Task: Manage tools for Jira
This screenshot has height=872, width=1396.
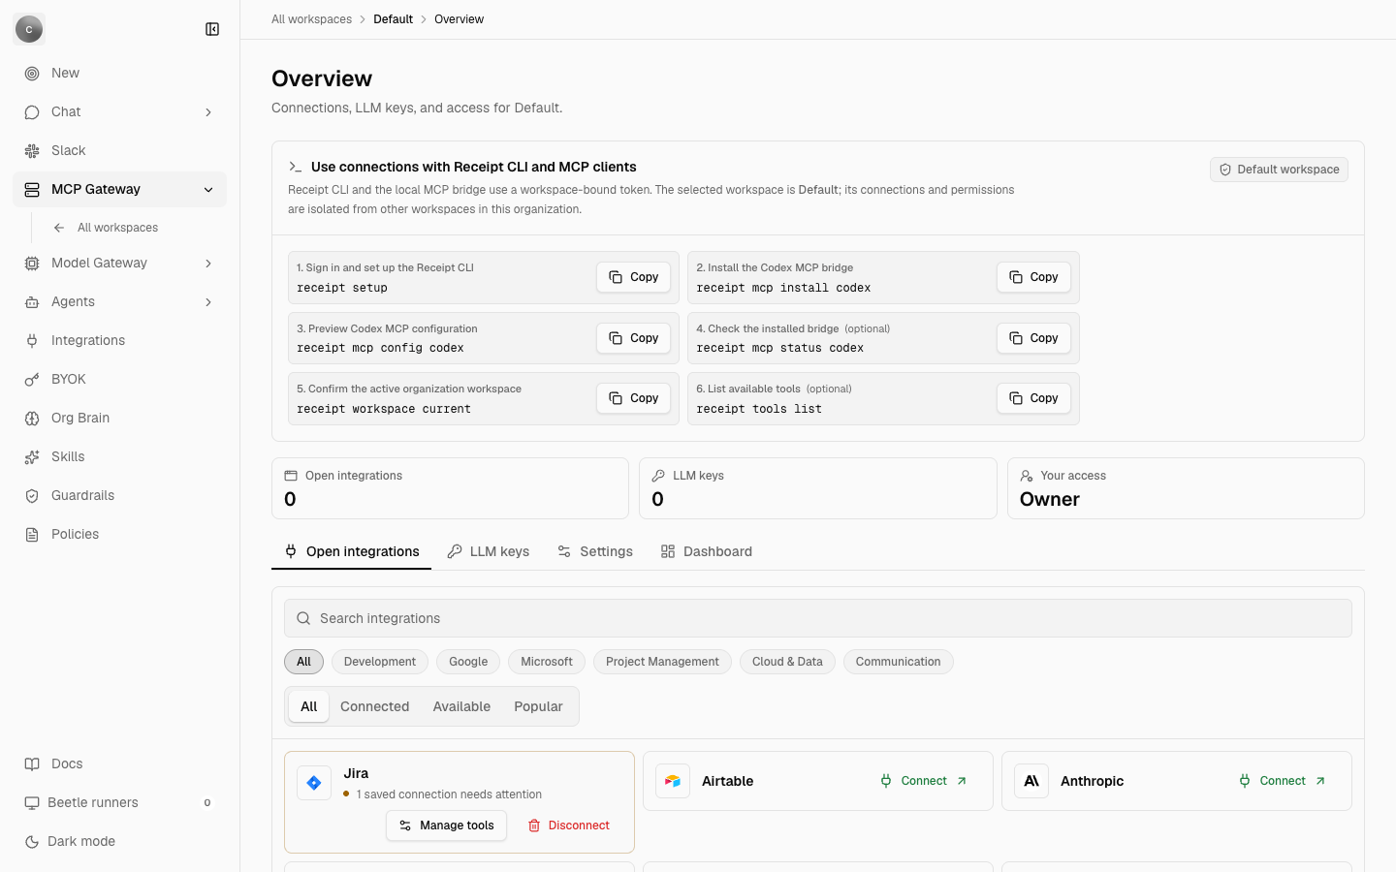Action: coord(447,825)
